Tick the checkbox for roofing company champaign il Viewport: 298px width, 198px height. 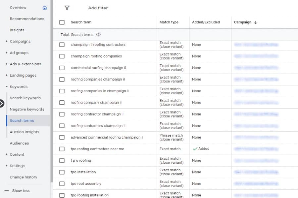(x=62, y=103)
